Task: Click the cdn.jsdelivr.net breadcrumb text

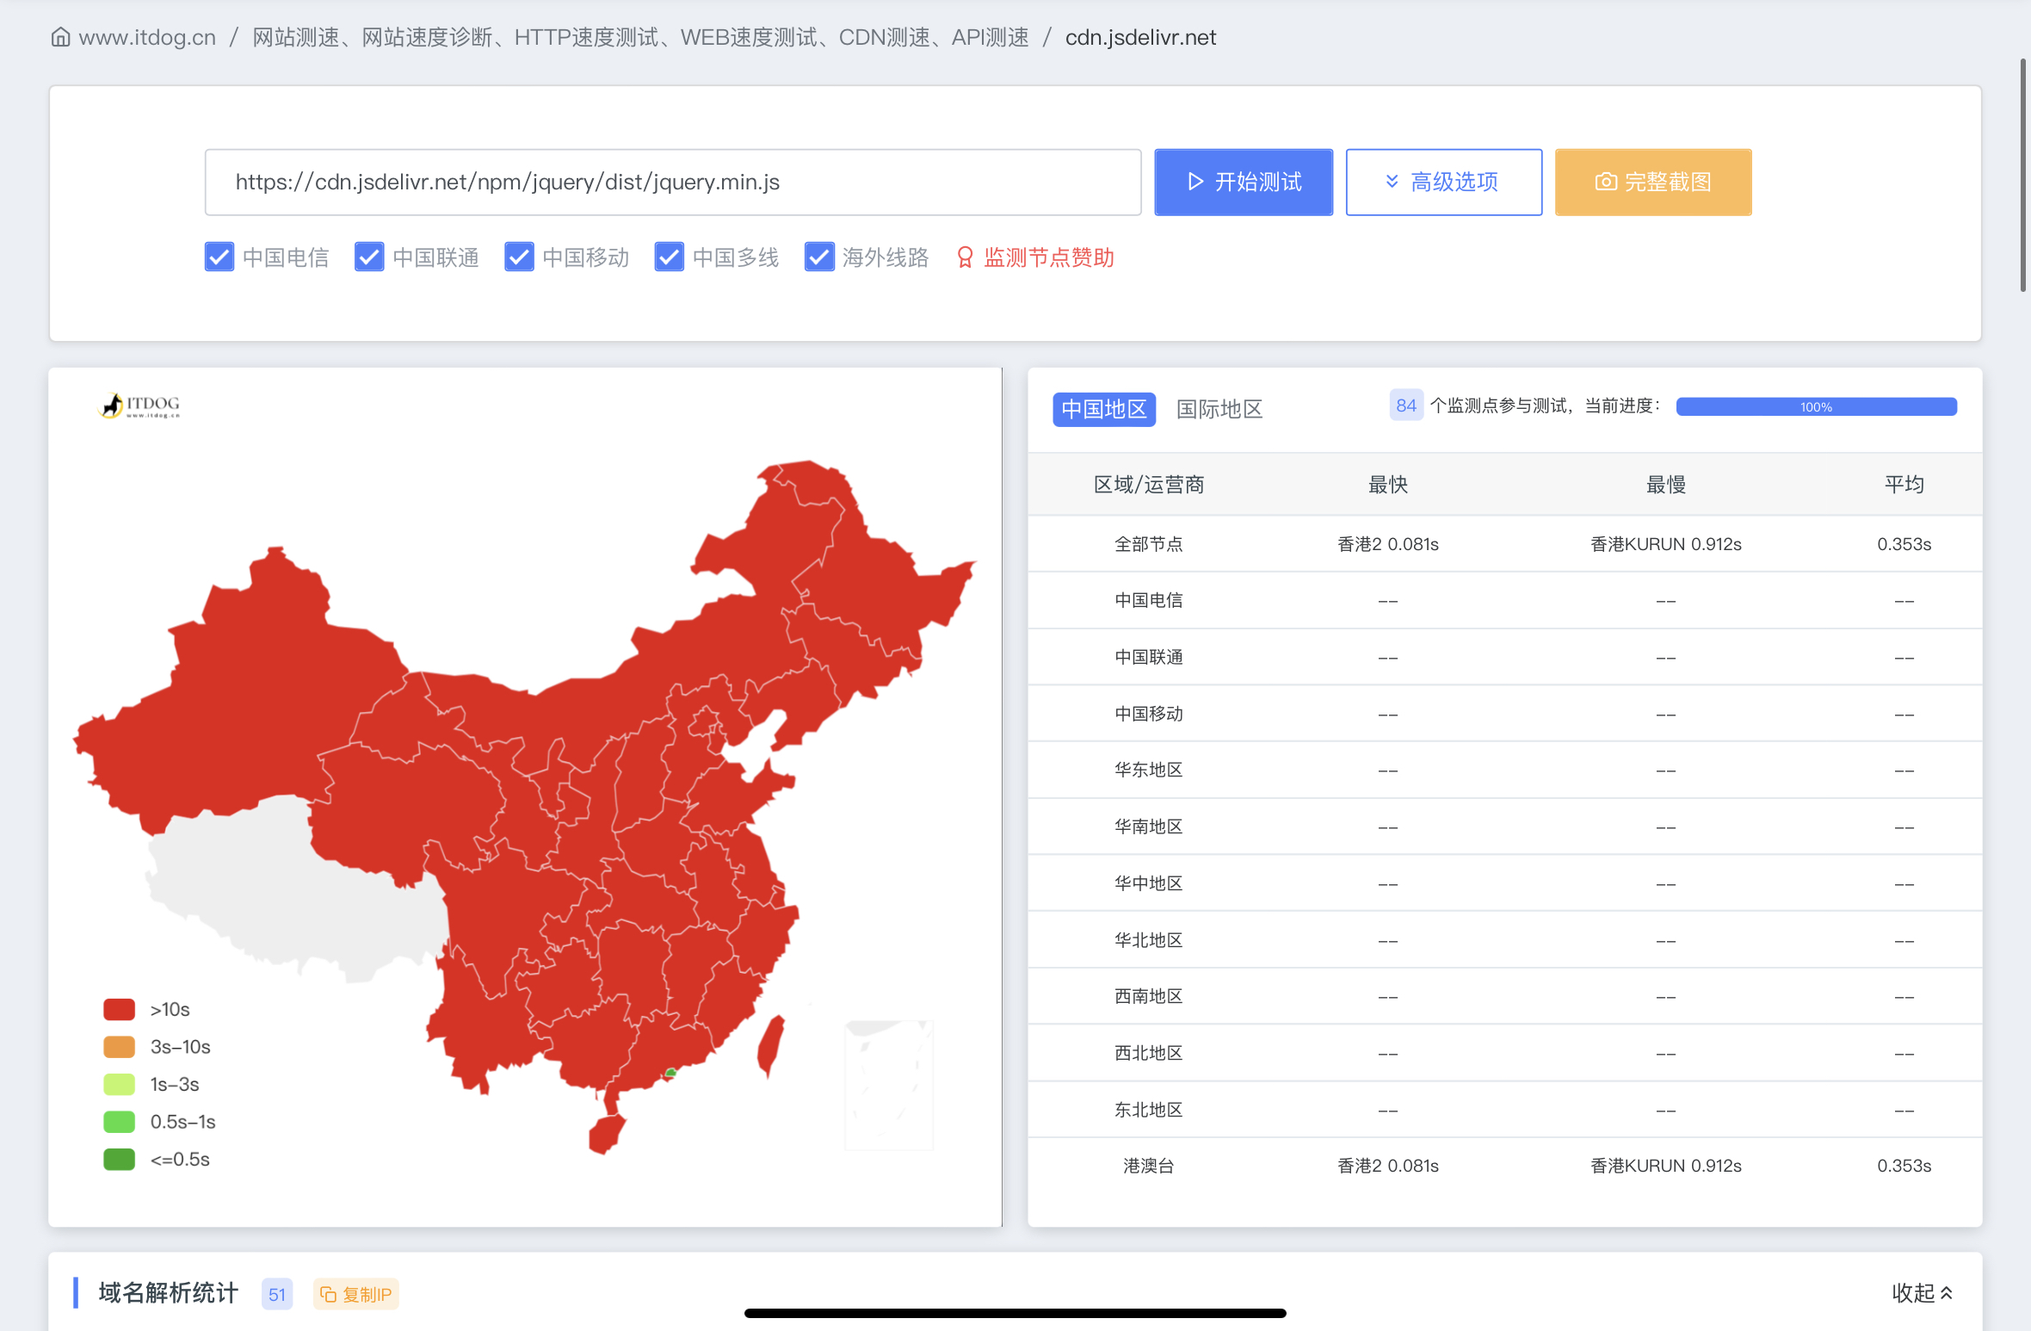Action: 1140,37
